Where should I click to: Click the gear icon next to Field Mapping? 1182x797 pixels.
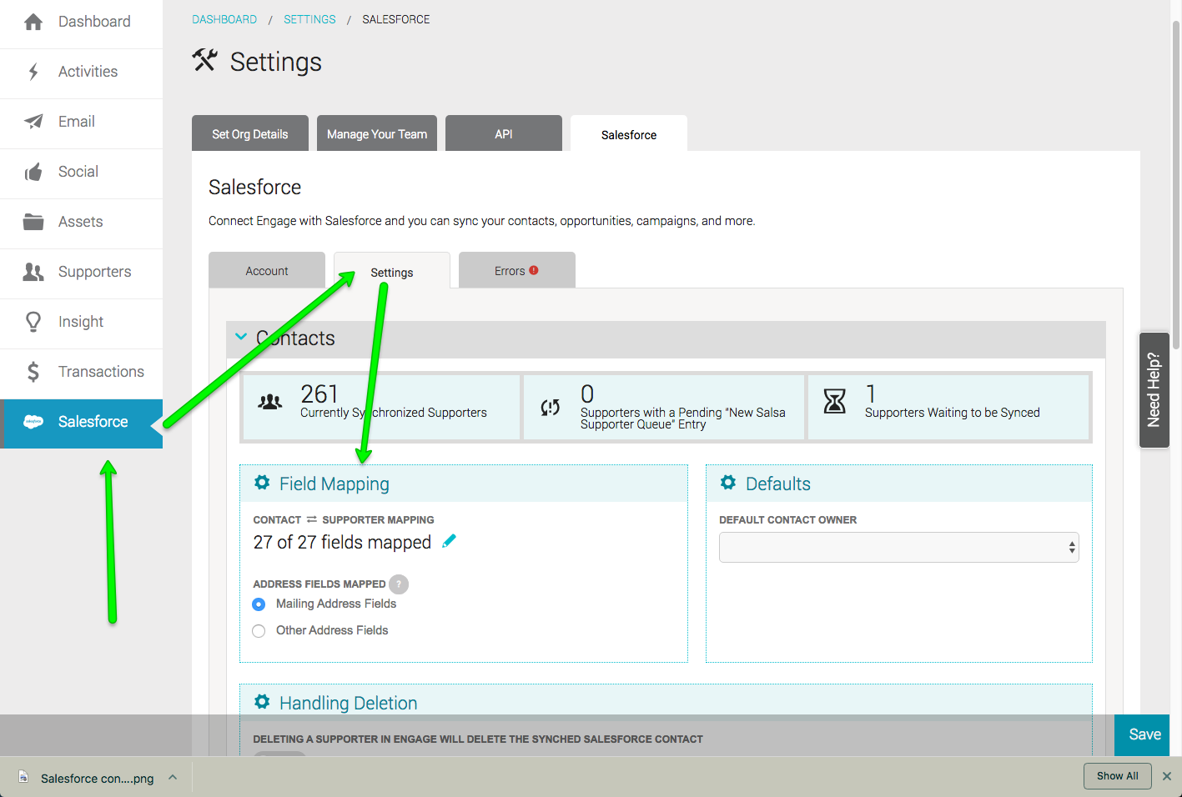coord(262,483)
